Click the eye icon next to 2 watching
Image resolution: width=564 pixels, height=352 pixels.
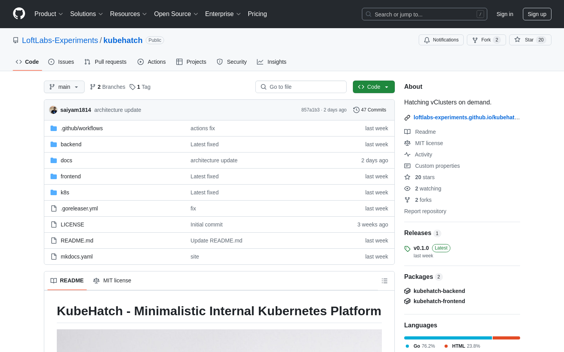pos(407,189)
